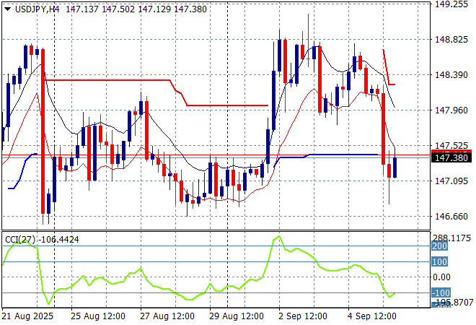Image resolution: width=476 pixels, height=325 pixels.
Task: Click the 21 Aug 2025 date label
Action: click(27, 316)
